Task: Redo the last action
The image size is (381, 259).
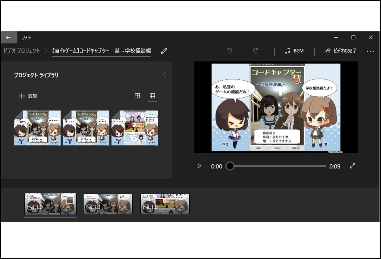Action: 256,51
